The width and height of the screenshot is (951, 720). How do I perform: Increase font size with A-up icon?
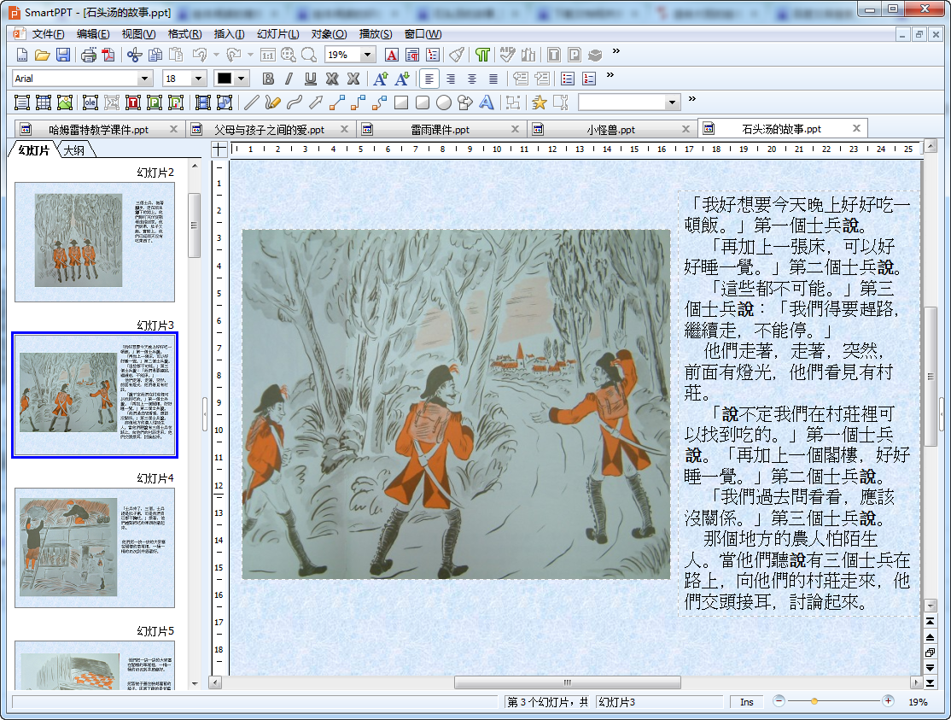[x=380, y=79]
